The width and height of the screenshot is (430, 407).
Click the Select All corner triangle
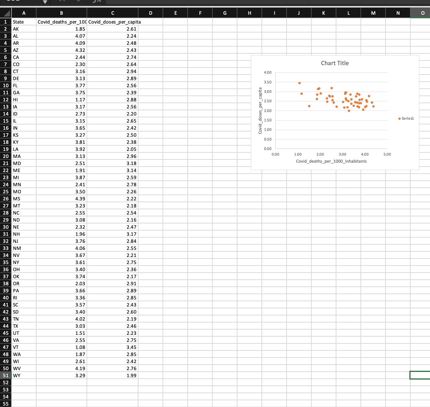(6, 13)
